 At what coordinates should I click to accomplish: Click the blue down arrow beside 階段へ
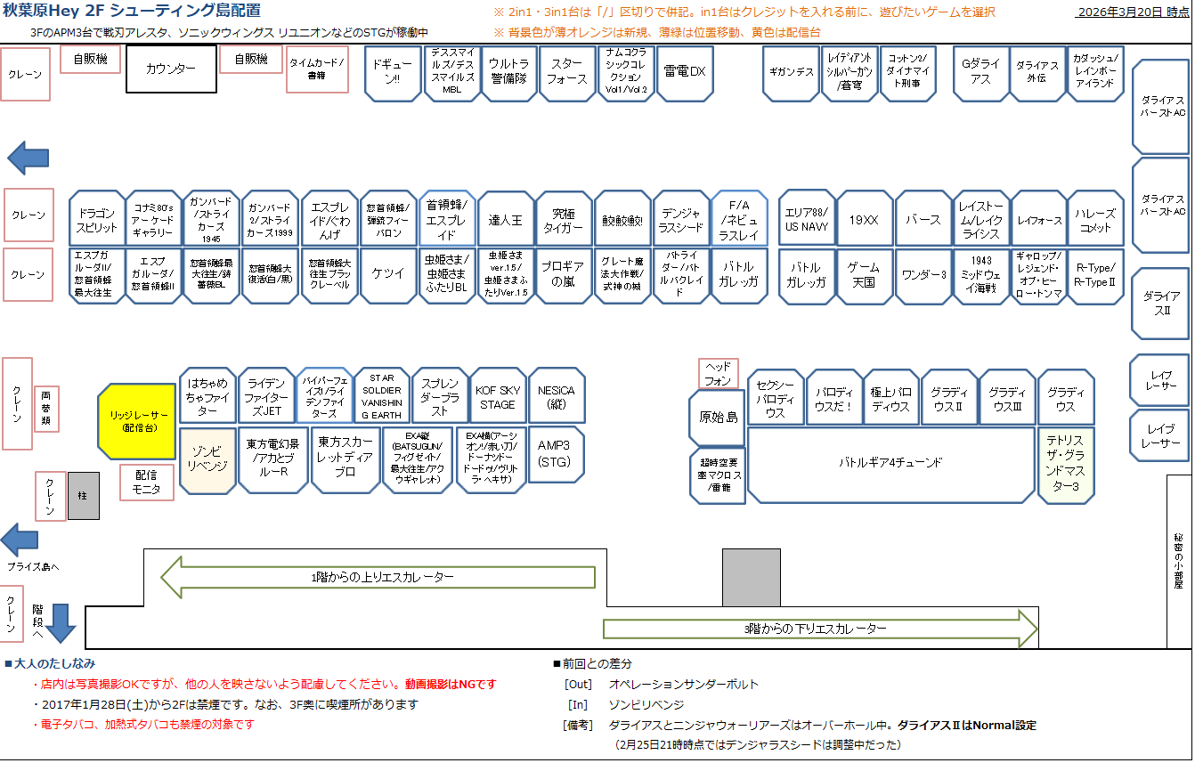pos(61,621)
